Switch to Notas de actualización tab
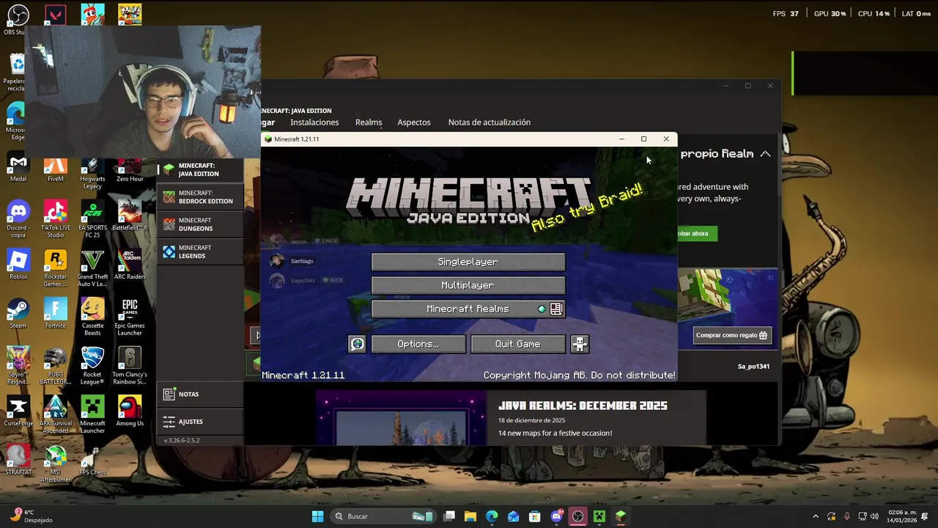Image resolution: width=938 pixels, height=528 pixels. 490,122
